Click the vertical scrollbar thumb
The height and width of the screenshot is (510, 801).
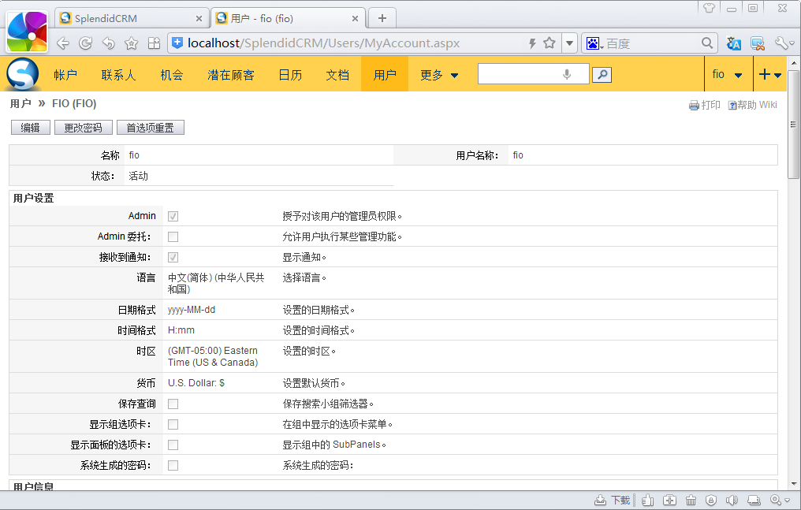click(793, 124)
